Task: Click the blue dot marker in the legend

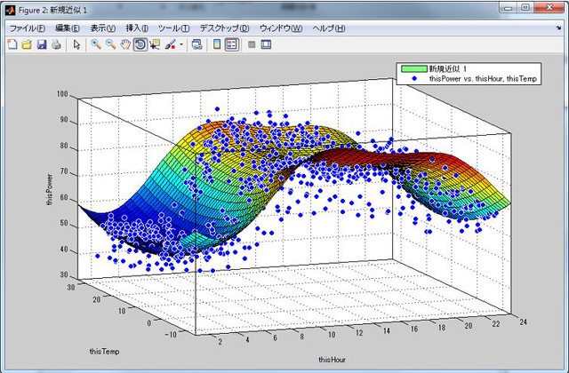Action: (414, 78)
